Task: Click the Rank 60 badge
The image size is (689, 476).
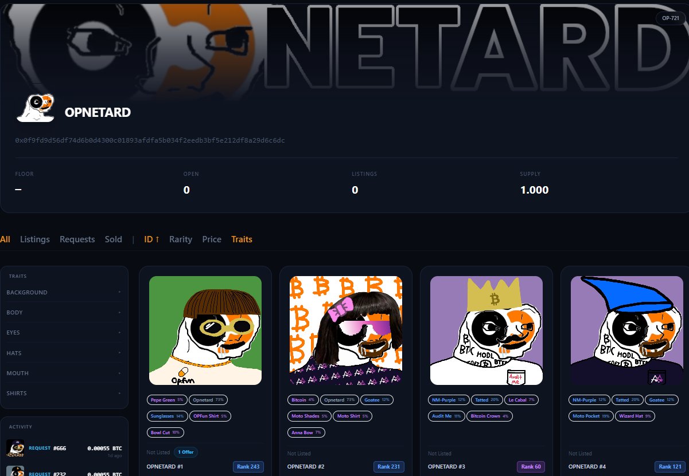Action: coord(531,467)
